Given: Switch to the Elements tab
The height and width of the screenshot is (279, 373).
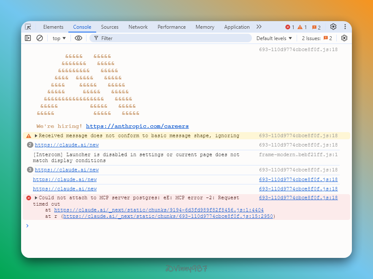Looking at the screenshot, I should pos(53,27).
